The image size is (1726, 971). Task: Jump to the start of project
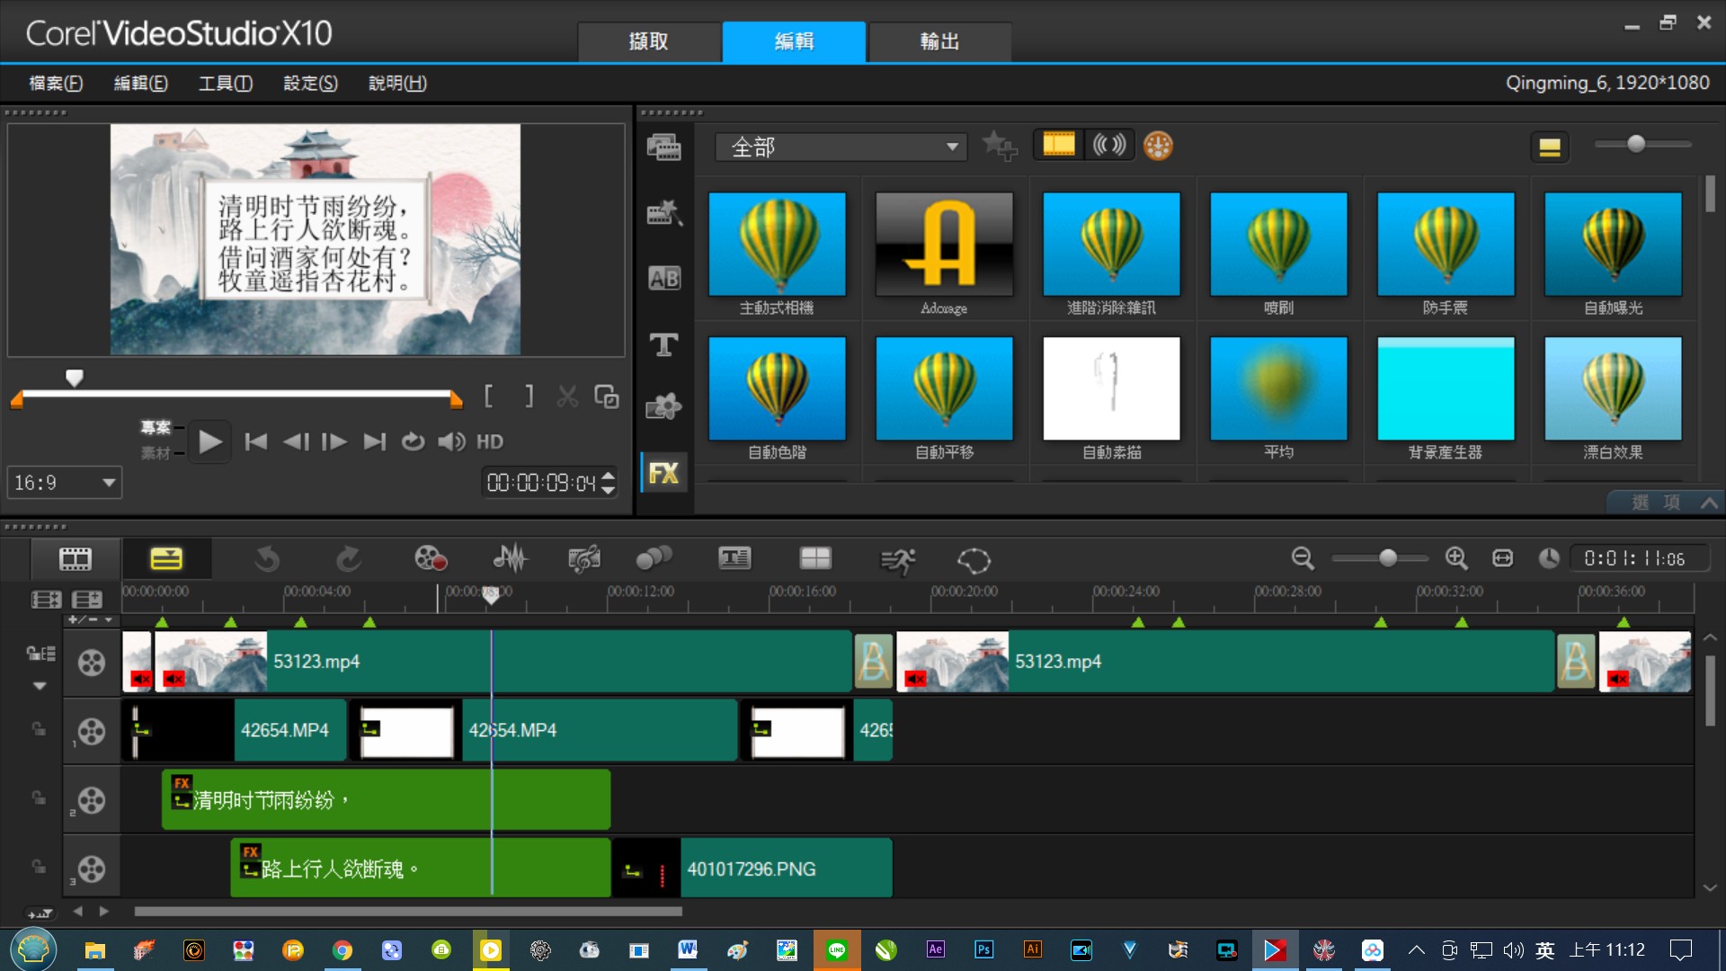[256, 441]
